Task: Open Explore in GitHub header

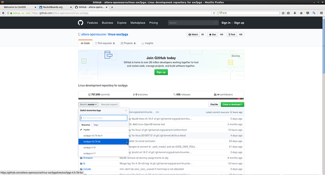Action: tap(122, 23)
